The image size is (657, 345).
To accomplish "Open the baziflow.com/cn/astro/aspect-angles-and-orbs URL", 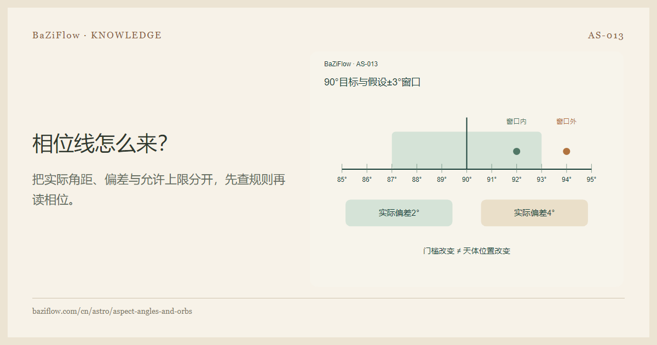I will point(112,311).
